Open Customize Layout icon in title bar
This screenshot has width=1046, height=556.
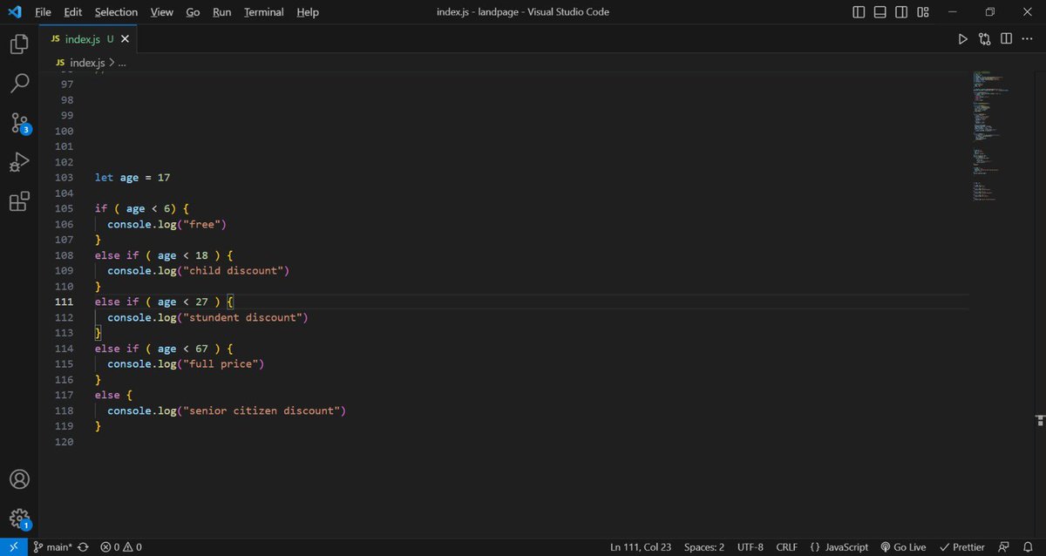922,12
